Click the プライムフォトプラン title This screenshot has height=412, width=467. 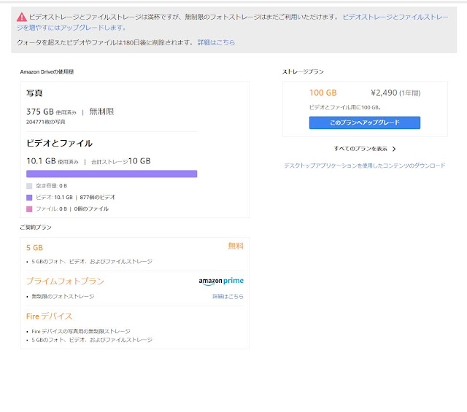(x=65, y=281)
